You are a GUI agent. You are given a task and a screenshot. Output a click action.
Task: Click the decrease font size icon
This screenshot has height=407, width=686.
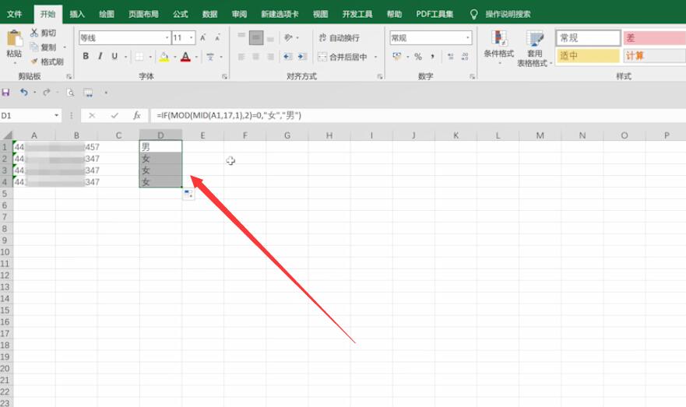217,38
